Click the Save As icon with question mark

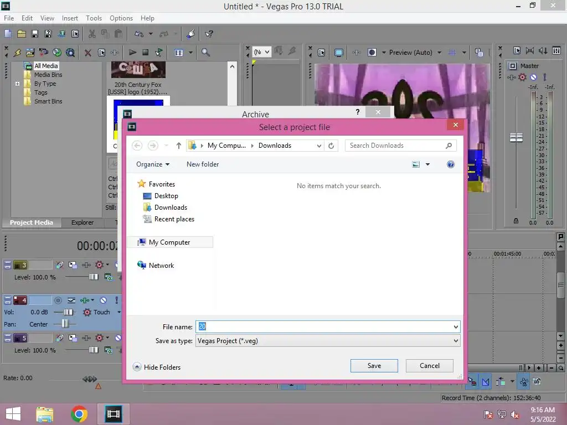48,34
